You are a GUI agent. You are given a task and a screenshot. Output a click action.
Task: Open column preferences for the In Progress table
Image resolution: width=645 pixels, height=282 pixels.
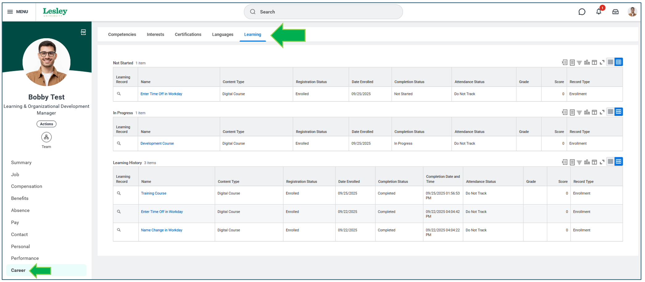[x=594, y=112]
